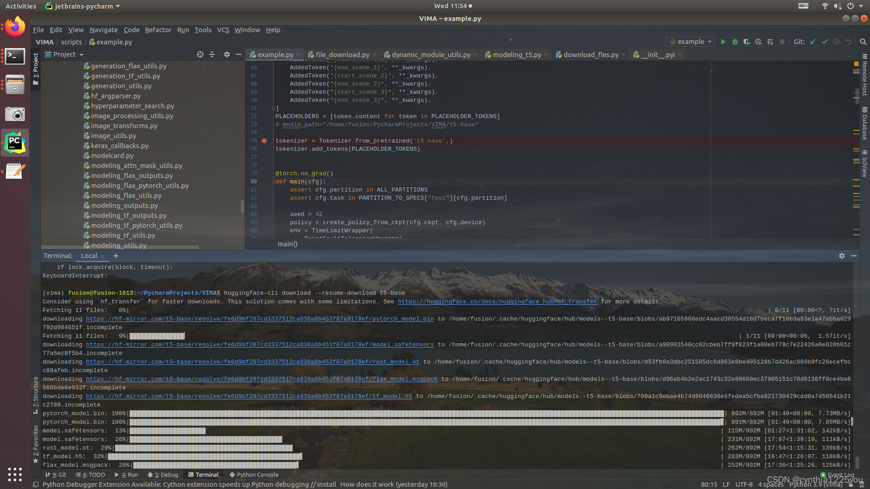Open pytorch_model.bin download link

[260, 319]
